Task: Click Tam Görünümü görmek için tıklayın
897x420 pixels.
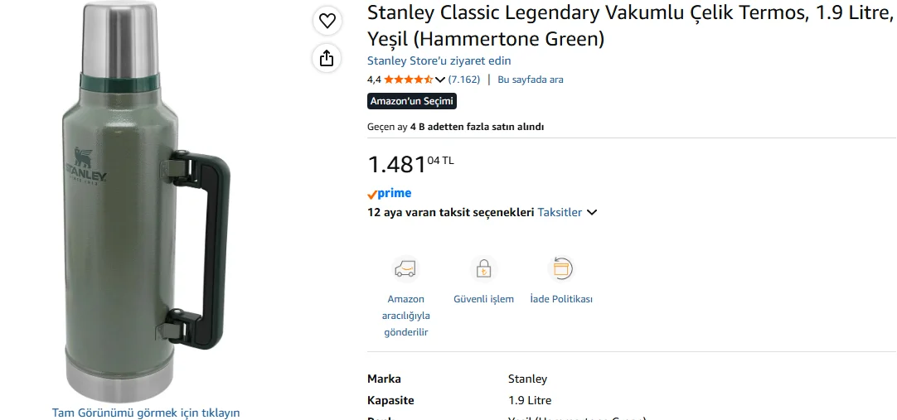Action: tap(146, 413)
